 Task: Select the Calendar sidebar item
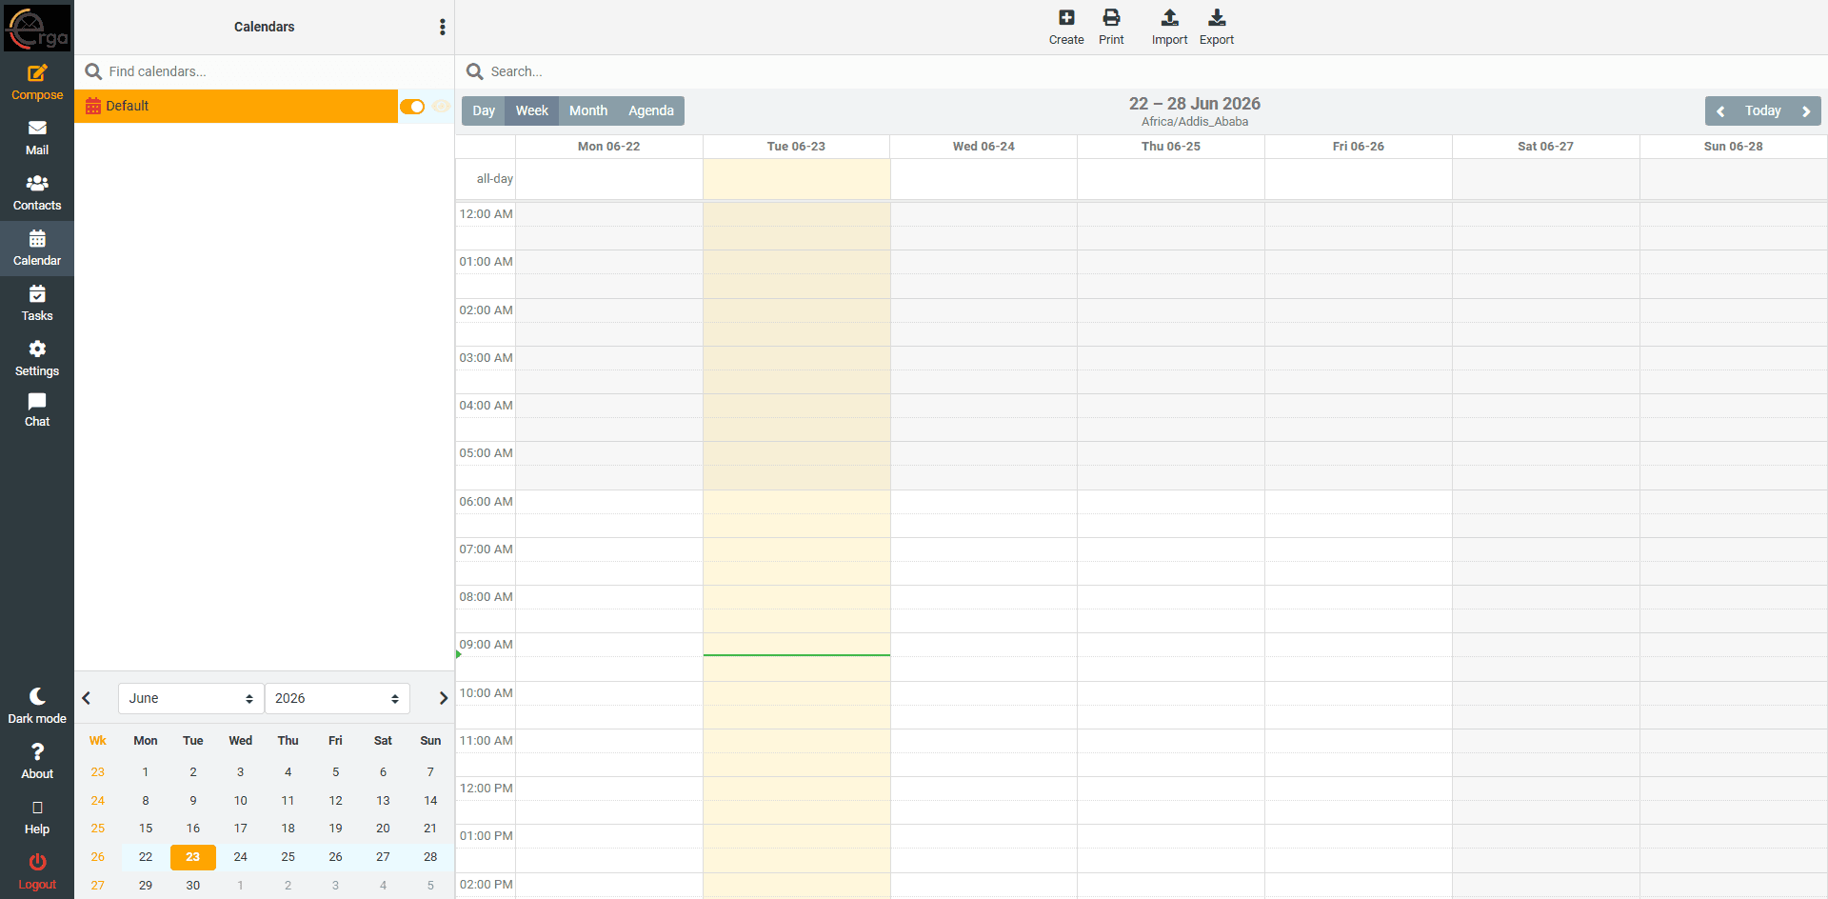[x=37, y=249]
